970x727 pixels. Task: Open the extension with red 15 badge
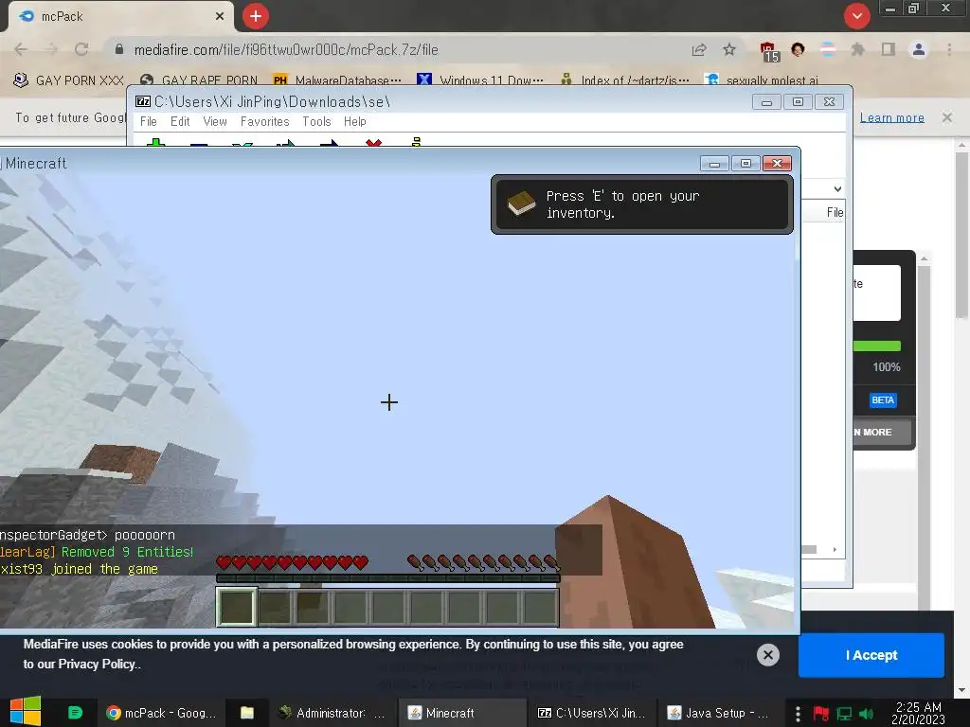(x=769, y=51)
